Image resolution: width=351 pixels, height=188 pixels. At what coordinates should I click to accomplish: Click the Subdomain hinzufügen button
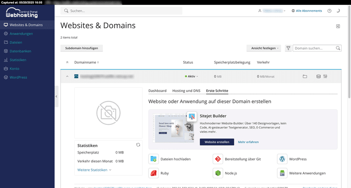click(x=82, y=48)
